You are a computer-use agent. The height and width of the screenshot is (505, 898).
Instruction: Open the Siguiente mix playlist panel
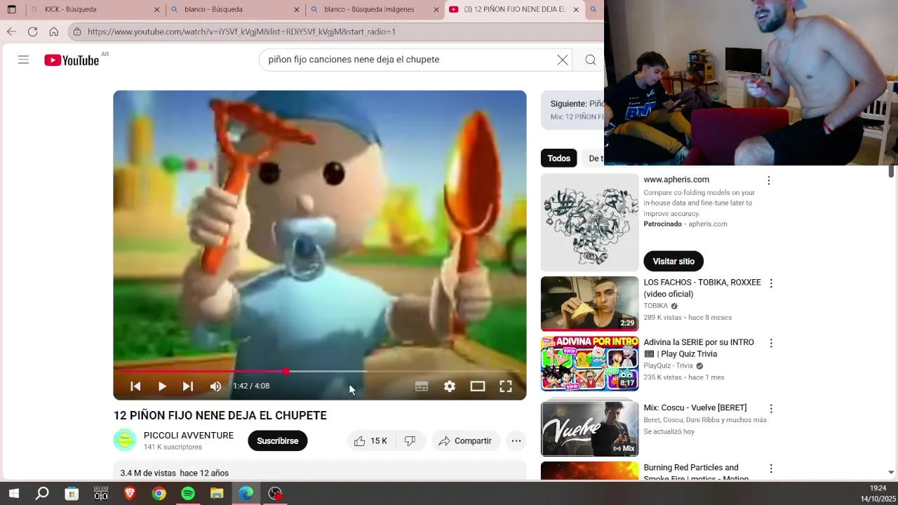tap(572, 110)
